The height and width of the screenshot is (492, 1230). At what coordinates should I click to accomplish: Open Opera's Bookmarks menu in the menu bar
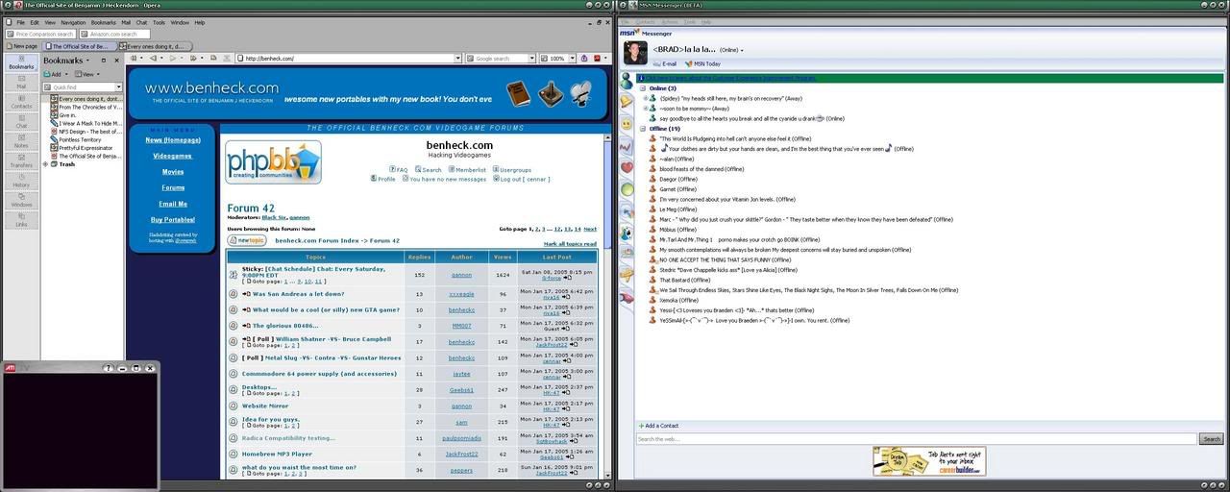click(x=103, y=22)
